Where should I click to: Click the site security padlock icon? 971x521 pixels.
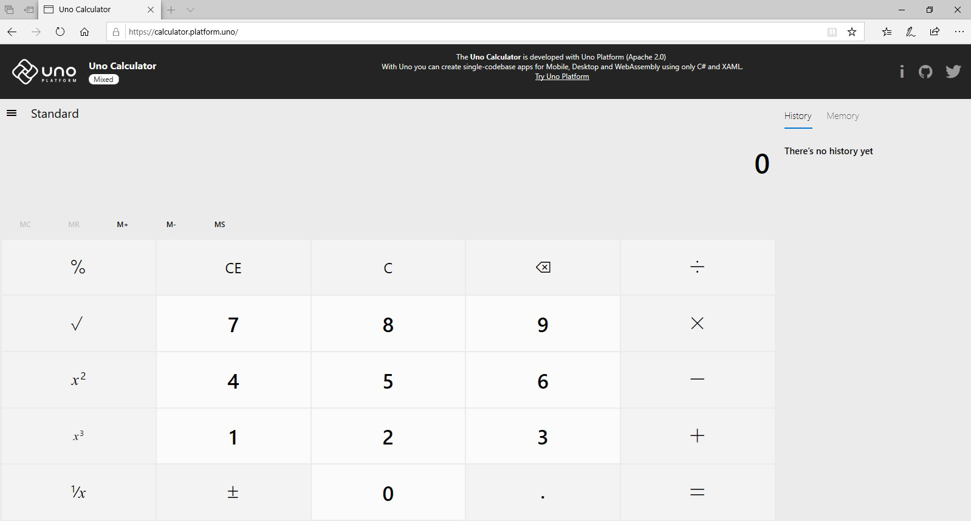coord(117,32)
